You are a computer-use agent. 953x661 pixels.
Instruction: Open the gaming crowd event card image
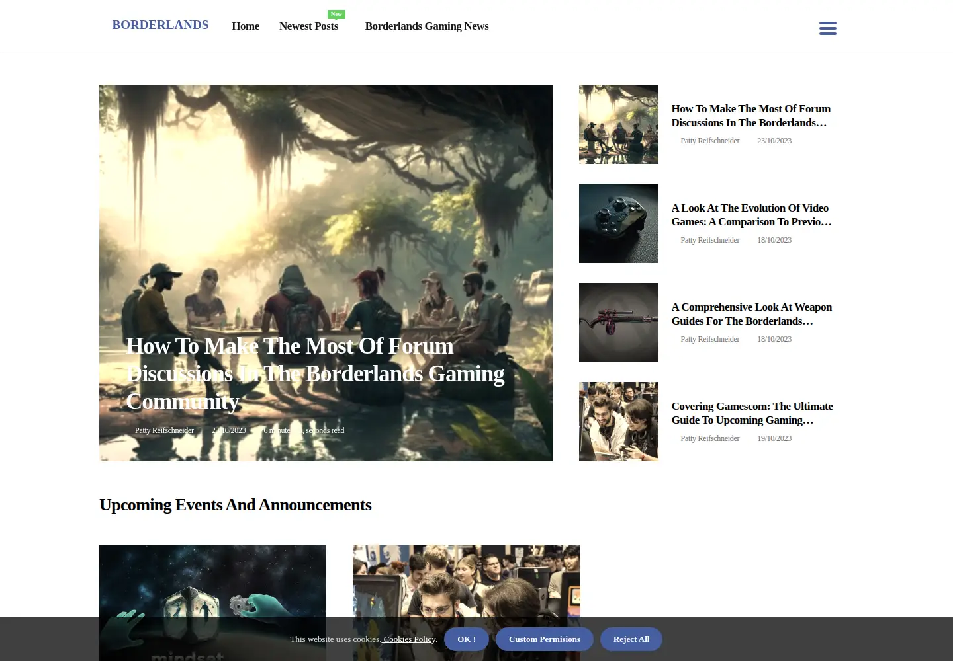pyautogui.click(x=467, y=603)
